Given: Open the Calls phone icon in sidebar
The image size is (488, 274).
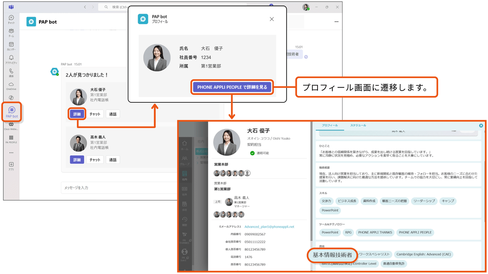Looking at the screenshot, I should pyautogui.click(x=11, y=73).
